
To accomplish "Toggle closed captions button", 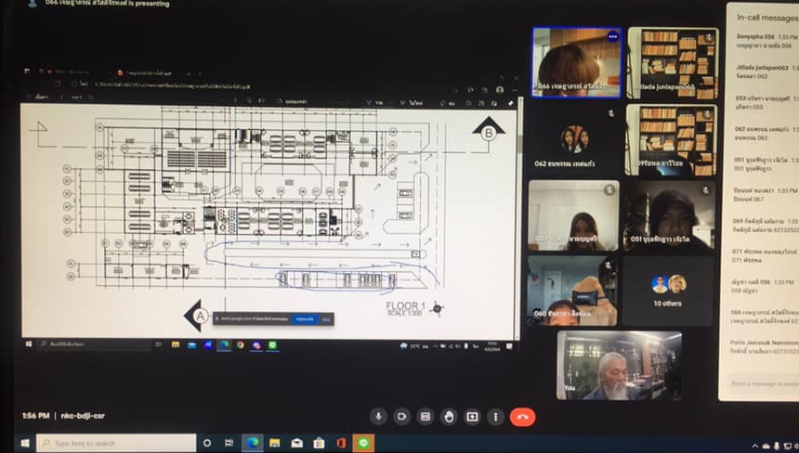I will (x=426, y=416).
